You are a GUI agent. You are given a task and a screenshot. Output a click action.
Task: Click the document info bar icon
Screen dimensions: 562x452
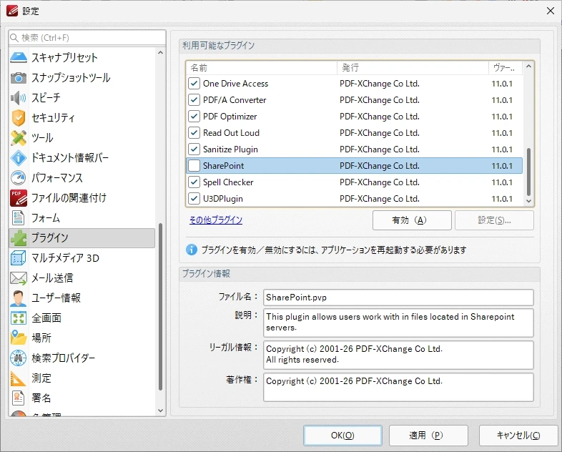pos(19,158)
